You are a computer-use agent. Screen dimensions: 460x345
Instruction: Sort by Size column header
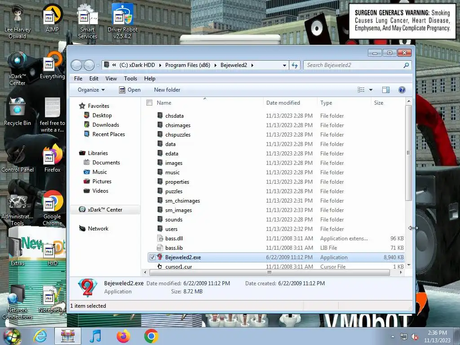388,103
